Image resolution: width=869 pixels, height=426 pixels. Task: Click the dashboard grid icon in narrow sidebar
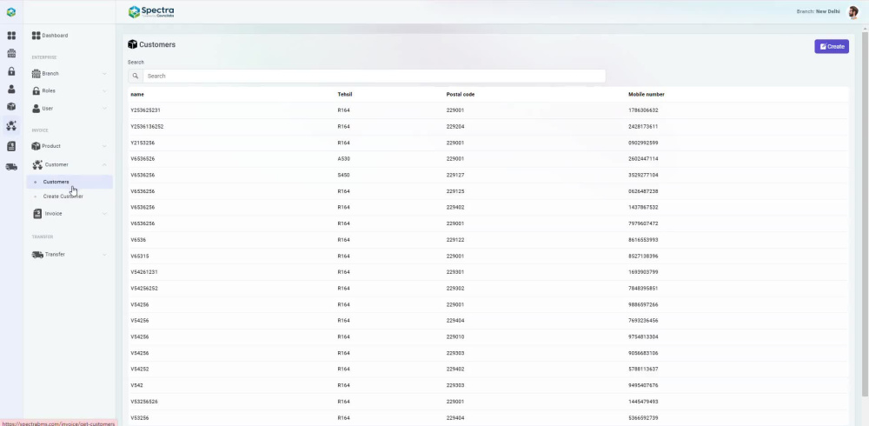11,36
